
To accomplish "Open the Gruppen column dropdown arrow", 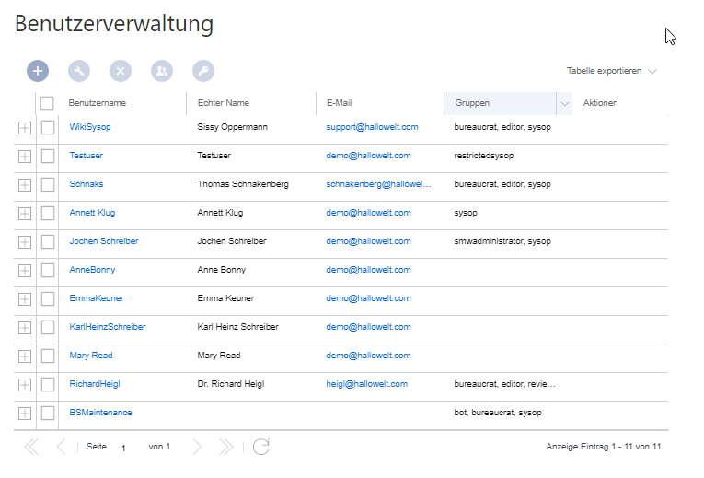I will click(564, 104).
